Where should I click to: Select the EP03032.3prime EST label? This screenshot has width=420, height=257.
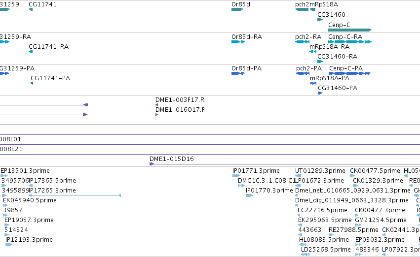[380, 239]
